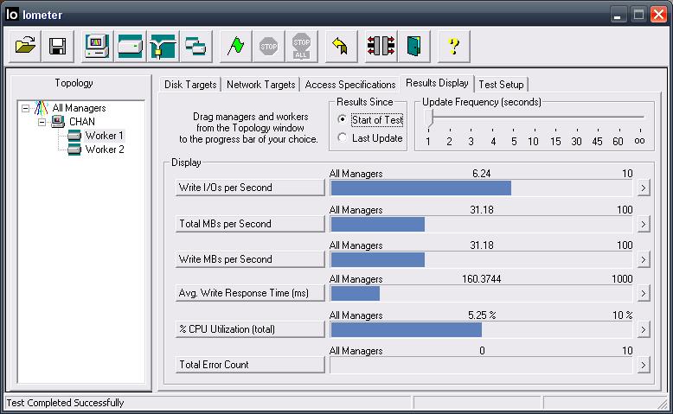Select the Last Update radio button

342,137
